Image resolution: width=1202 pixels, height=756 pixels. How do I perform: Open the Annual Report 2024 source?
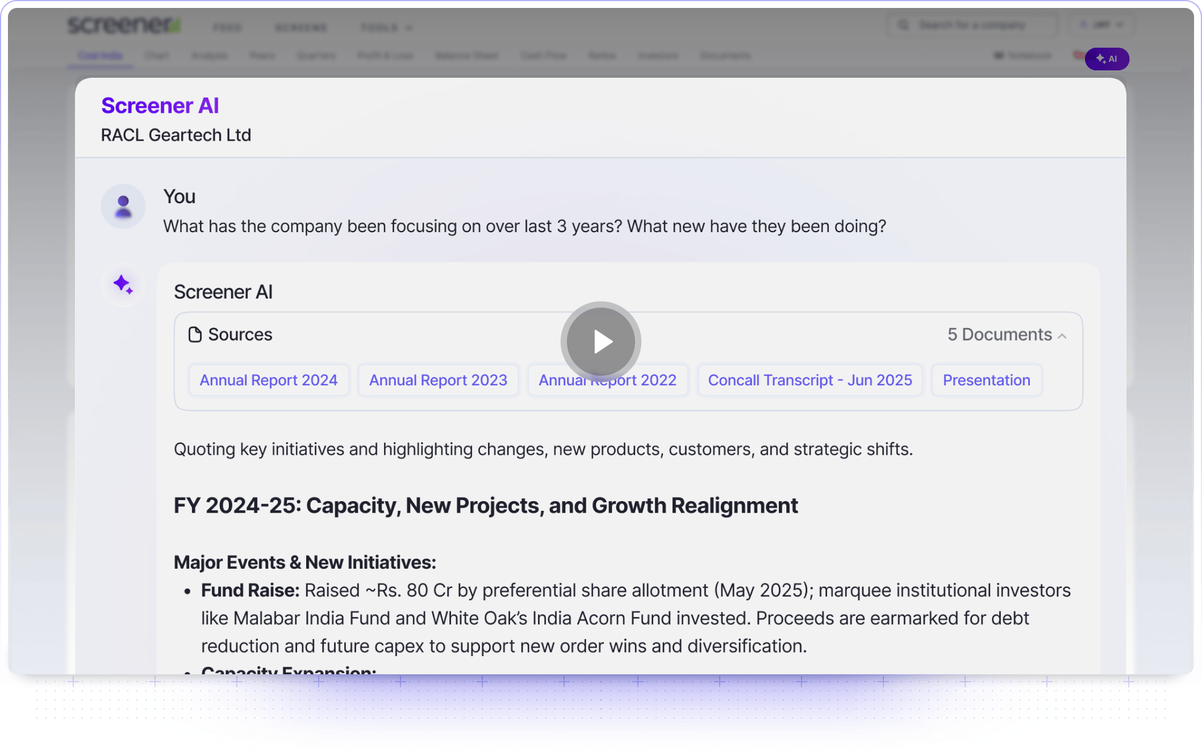269,380
